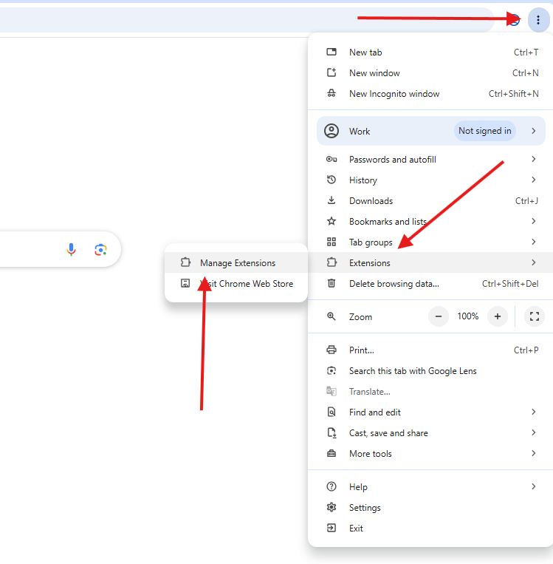Click the Bookmarks star icon
The height and width of the screenshot is (564, 553).
point(332,221)
